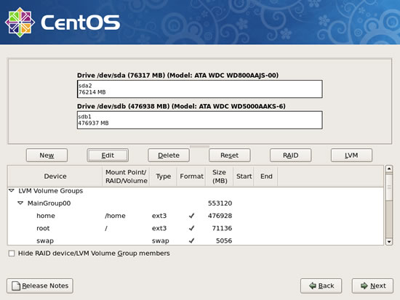400x300 pixels.
Task: Enable Hide RAID device/LVM Volume Group members
Action: click(x=12, y=254)
